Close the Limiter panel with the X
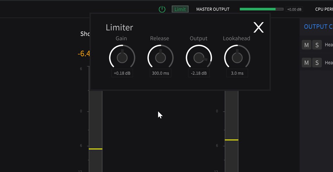This screenshot has height=172, width=333. (x=258, y=28)
